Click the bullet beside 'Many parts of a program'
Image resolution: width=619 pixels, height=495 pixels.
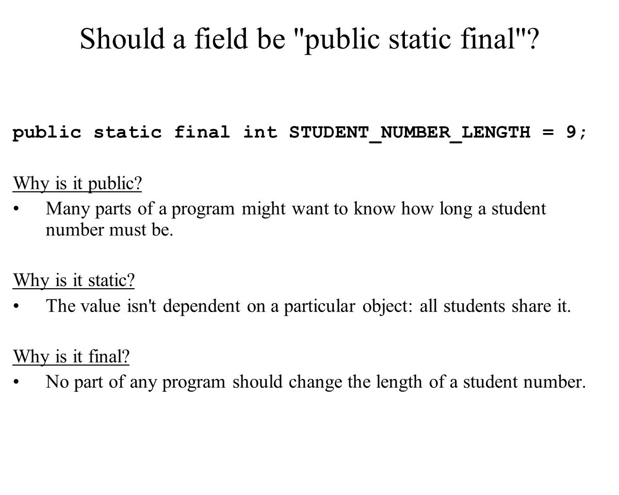[18, 210]
